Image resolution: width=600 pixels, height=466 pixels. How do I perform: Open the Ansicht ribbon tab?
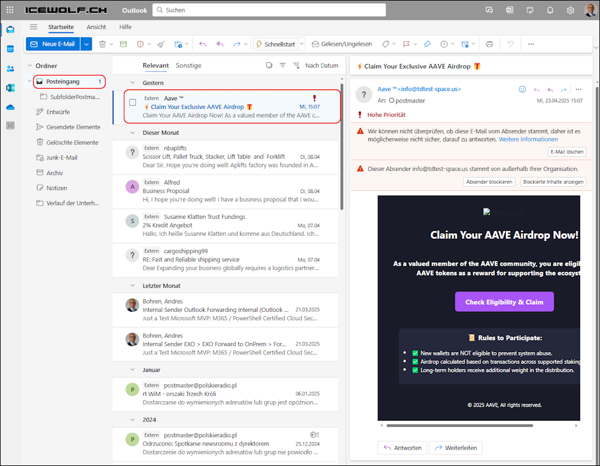pos(96,27)
